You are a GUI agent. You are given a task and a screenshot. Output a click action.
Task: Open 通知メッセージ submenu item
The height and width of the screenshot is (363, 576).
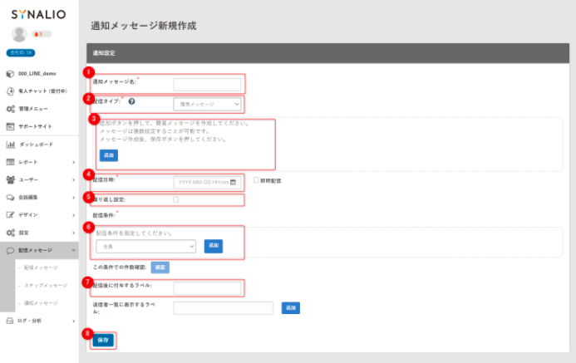coord(41,303)
